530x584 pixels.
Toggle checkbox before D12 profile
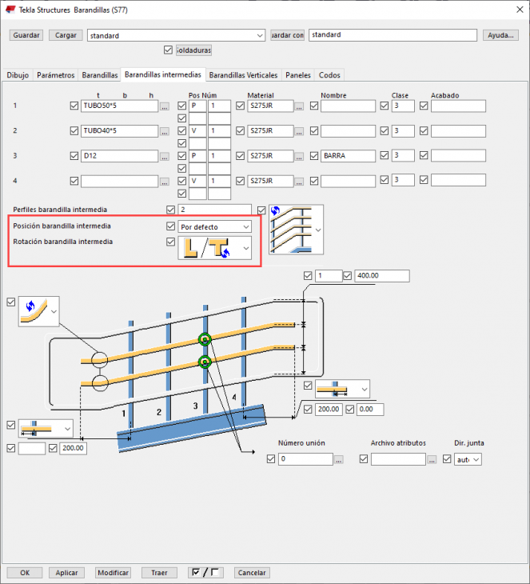tap(74, 156)
